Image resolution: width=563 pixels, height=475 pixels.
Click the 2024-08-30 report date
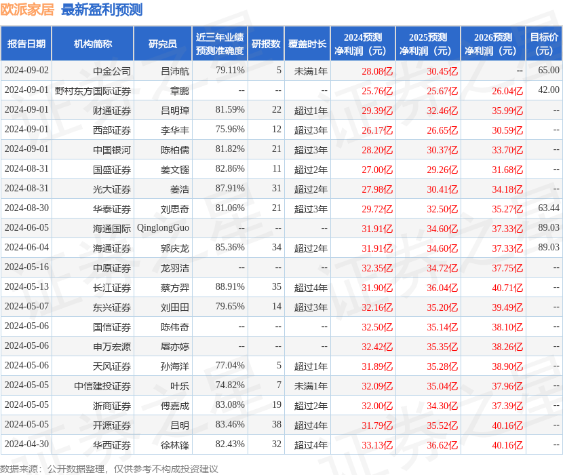(x=26, y=208)
